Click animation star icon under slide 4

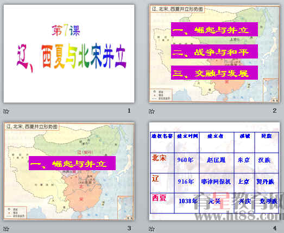click(x=152, y=229)
